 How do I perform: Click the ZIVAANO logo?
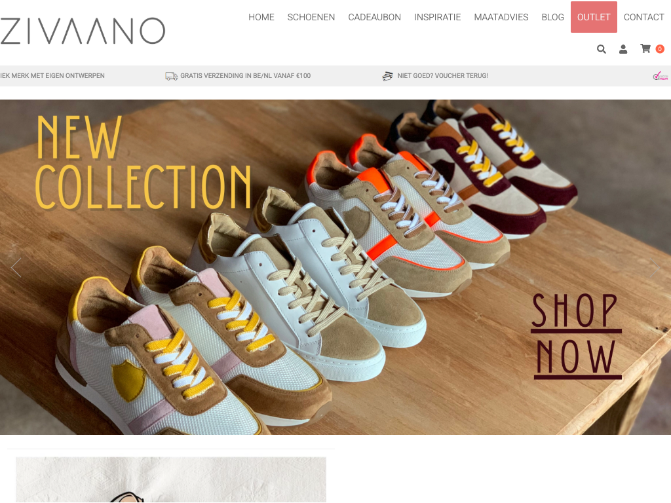coord(83,31)
